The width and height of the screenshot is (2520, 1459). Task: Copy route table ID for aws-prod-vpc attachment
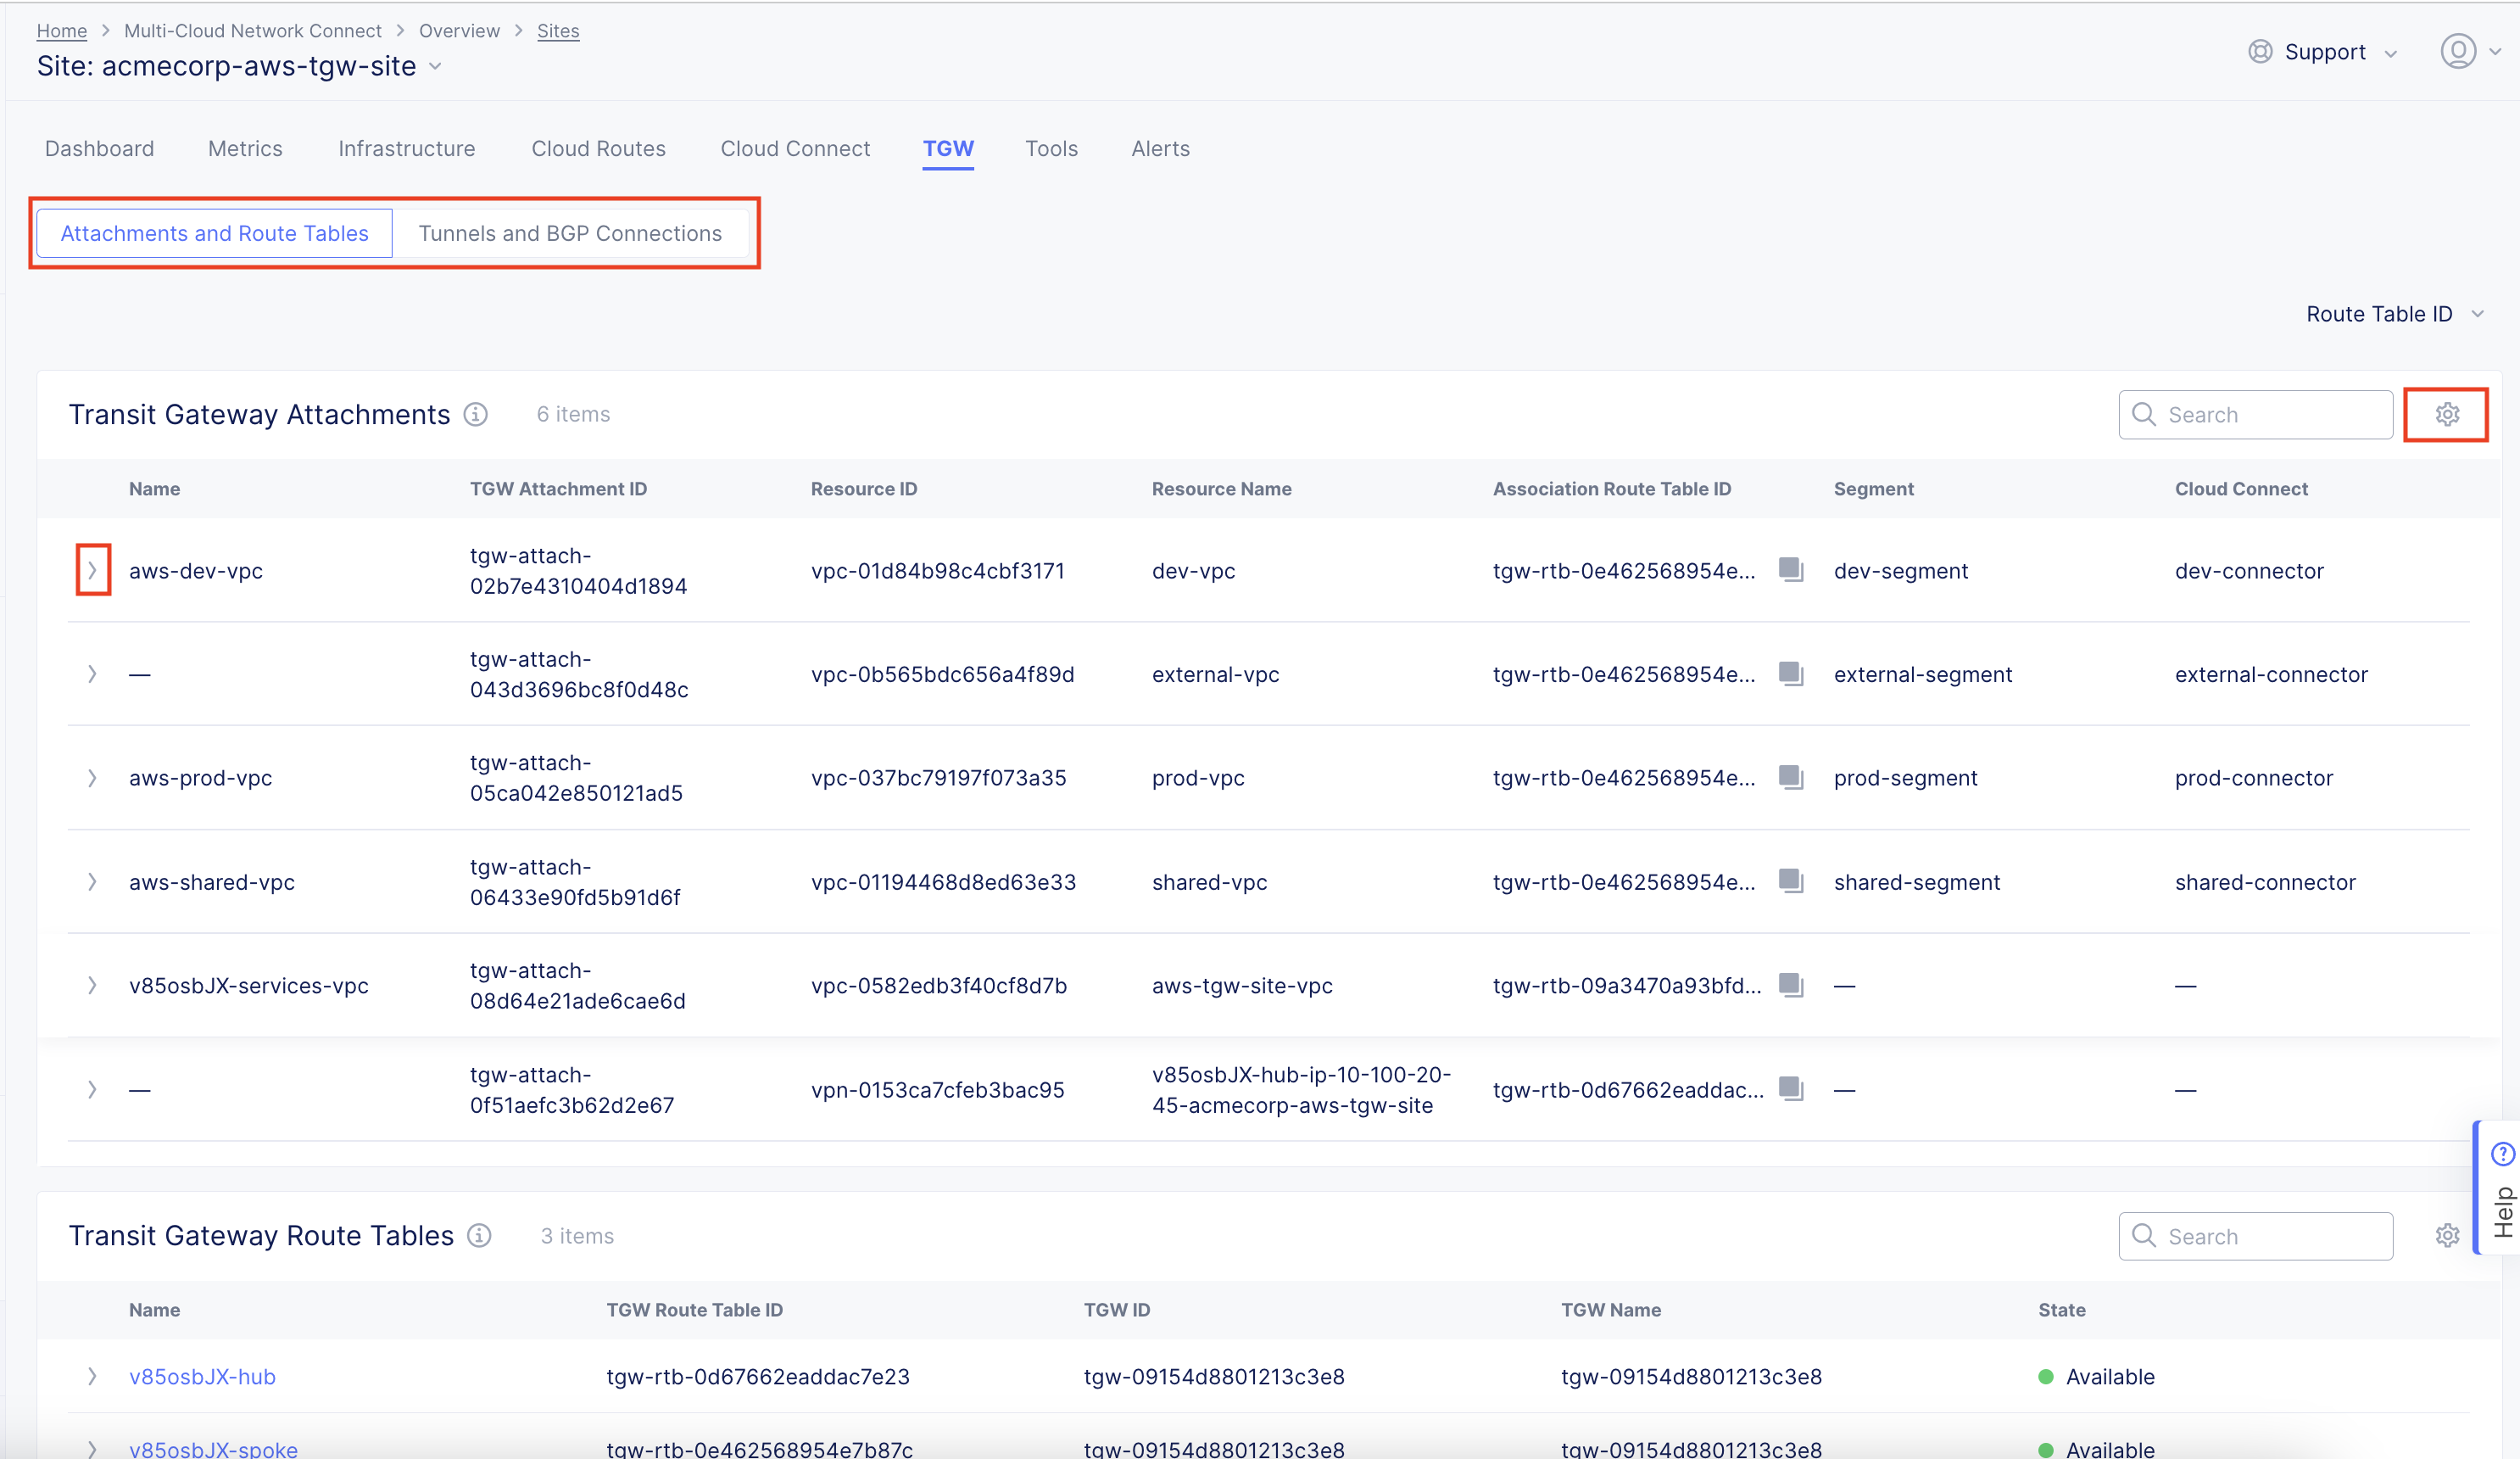coord(1790,776)
